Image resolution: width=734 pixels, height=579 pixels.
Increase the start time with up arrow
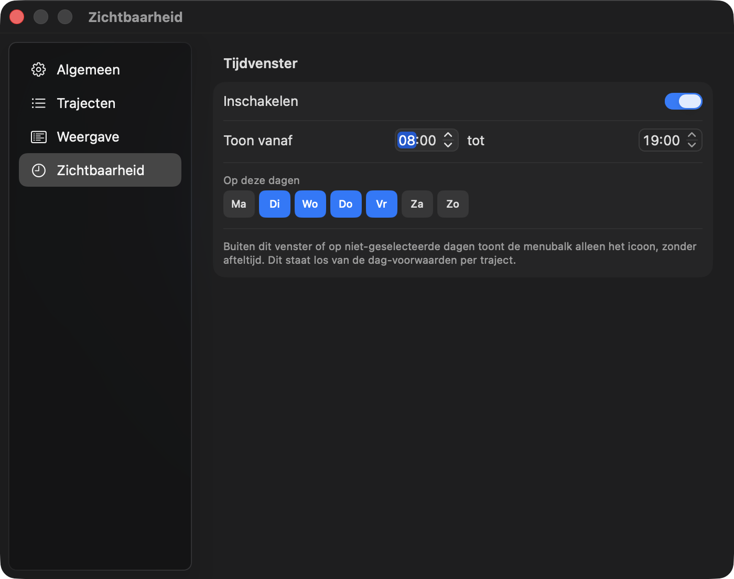(448, 135)
